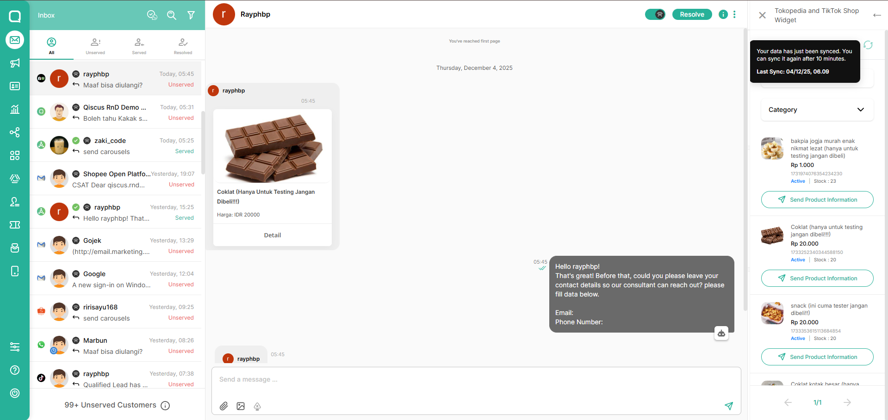Click the Send a message input field
The image size is (888, 420).
tap(477, 380)
